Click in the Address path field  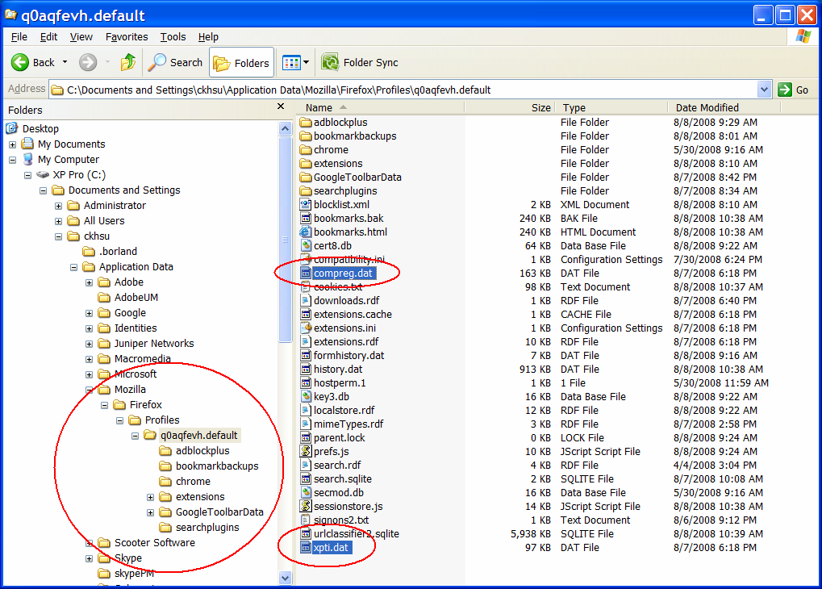(403, 90)
